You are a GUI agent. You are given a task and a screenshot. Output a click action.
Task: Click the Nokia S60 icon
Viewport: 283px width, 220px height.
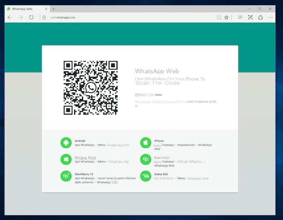click(146, 176)
